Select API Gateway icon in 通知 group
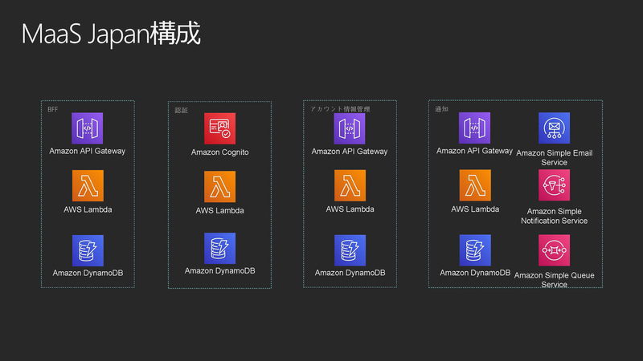Viewport: 643px width, 361px height. tap(474, 128)
